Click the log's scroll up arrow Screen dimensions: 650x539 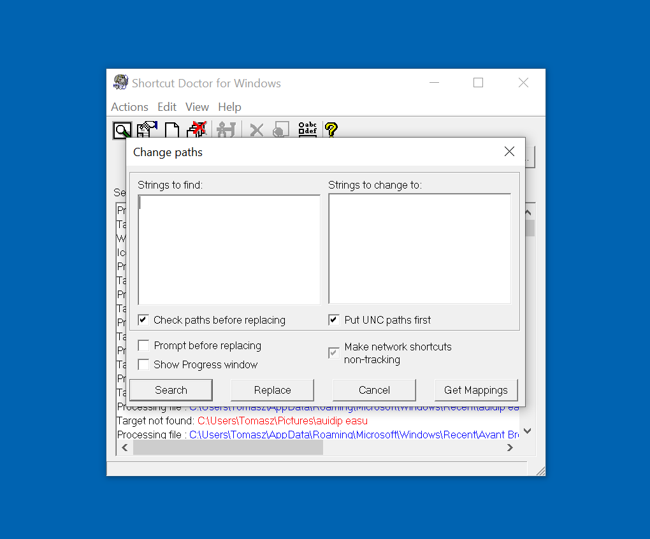click(528, 213)
